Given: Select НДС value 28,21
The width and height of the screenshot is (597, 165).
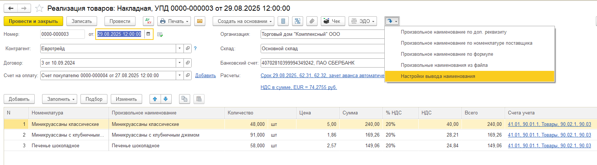Looking at the screenshot, I should (x=440, y=135).
